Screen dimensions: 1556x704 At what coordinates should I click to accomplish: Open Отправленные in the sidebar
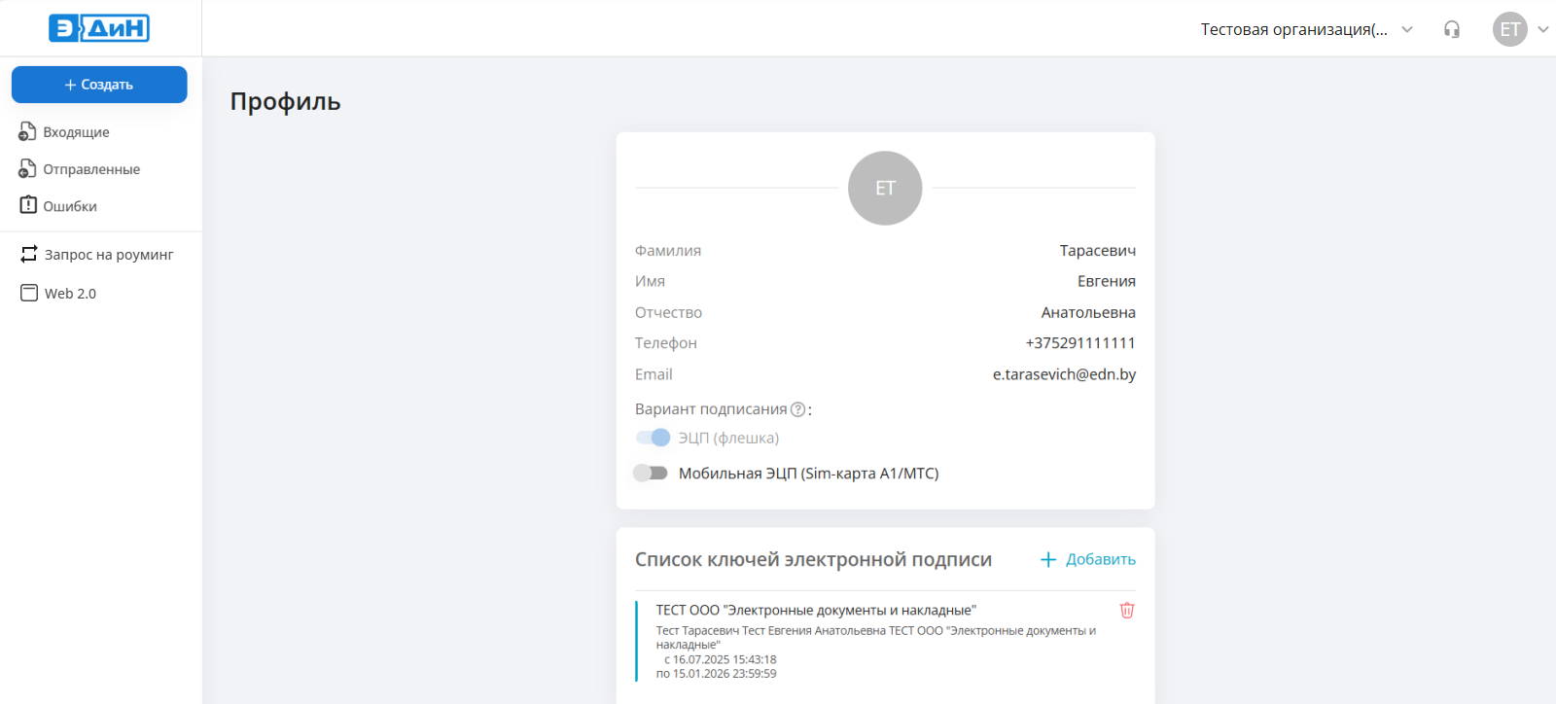[91, 169]
